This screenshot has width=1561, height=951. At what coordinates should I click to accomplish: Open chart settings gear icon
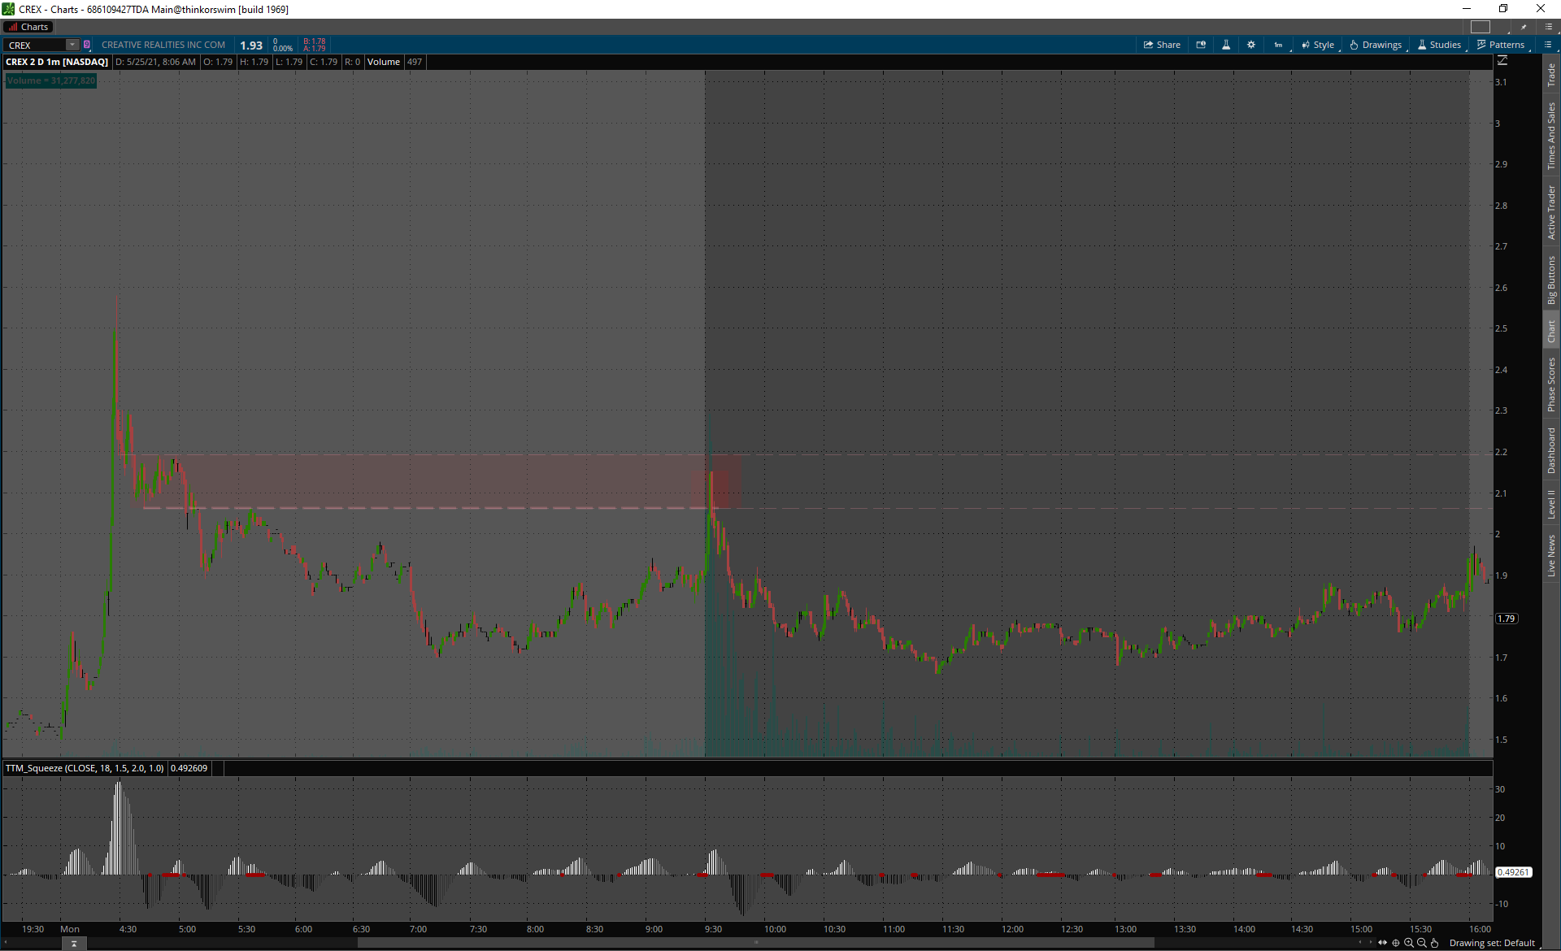(x=1251, y=45)
